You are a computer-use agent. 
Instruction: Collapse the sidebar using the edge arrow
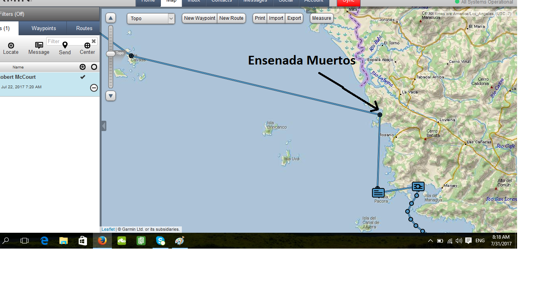[x=103, y=126]
